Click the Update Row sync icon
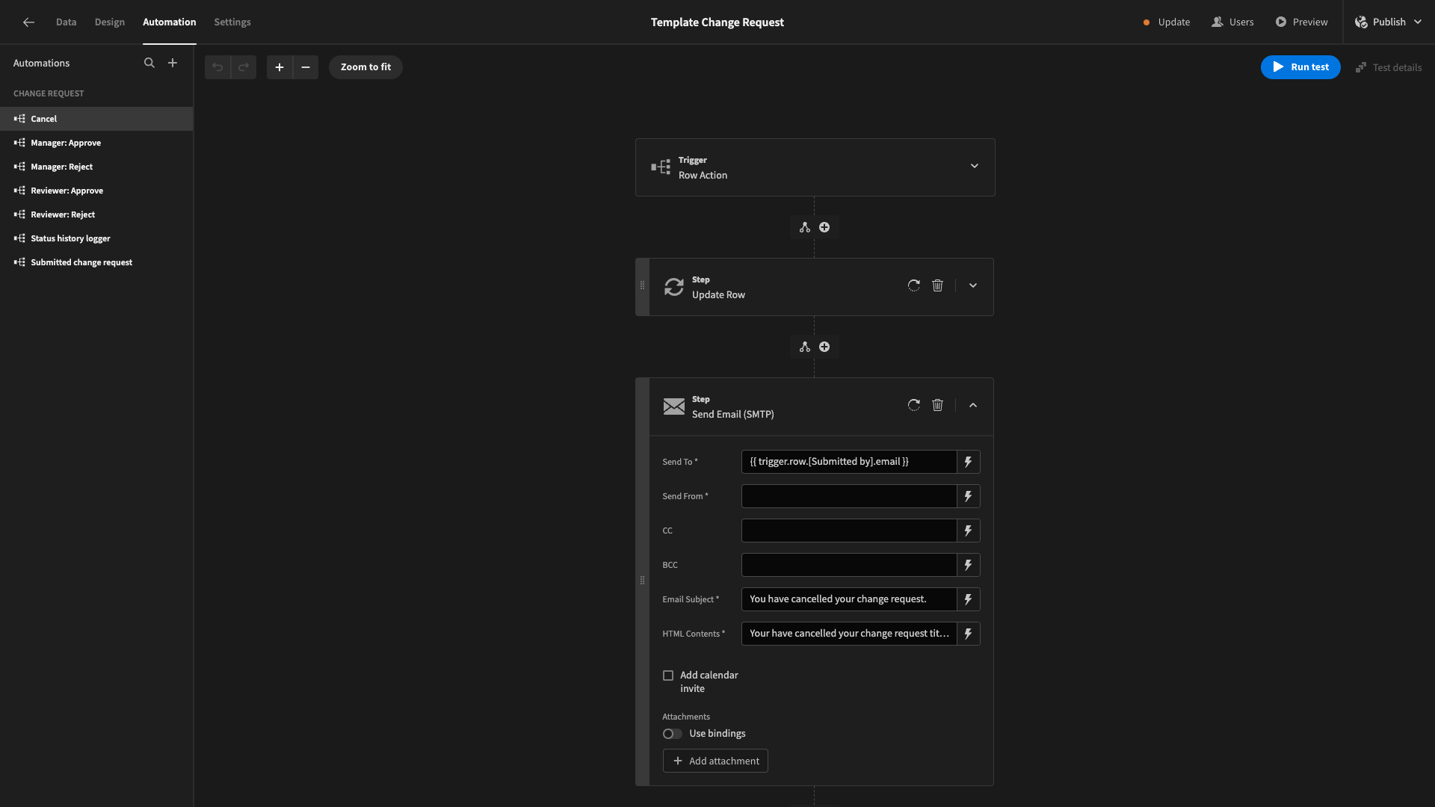1435x807 pixels. click(674, 287)
